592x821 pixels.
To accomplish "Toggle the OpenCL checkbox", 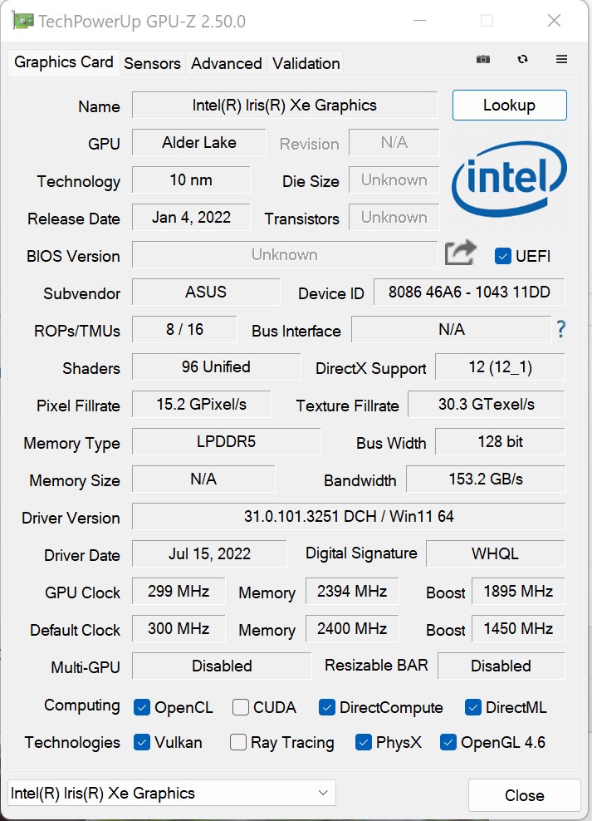I will click(x=142, y=708).
